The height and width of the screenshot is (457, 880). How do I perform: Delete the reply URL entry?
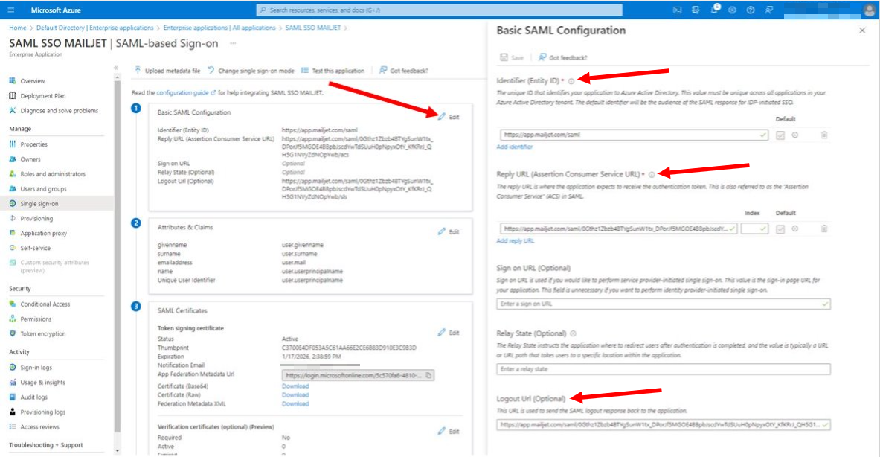[824, 228]
